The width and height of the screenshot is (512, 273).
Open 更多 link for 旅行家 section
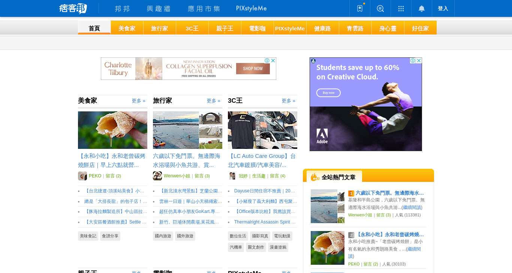click(x=213, y=101)
